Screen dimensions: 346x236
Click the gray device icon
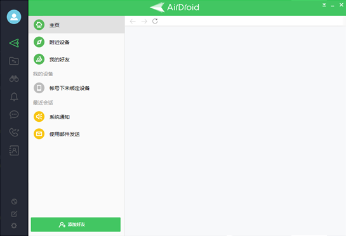coord(39,88)
